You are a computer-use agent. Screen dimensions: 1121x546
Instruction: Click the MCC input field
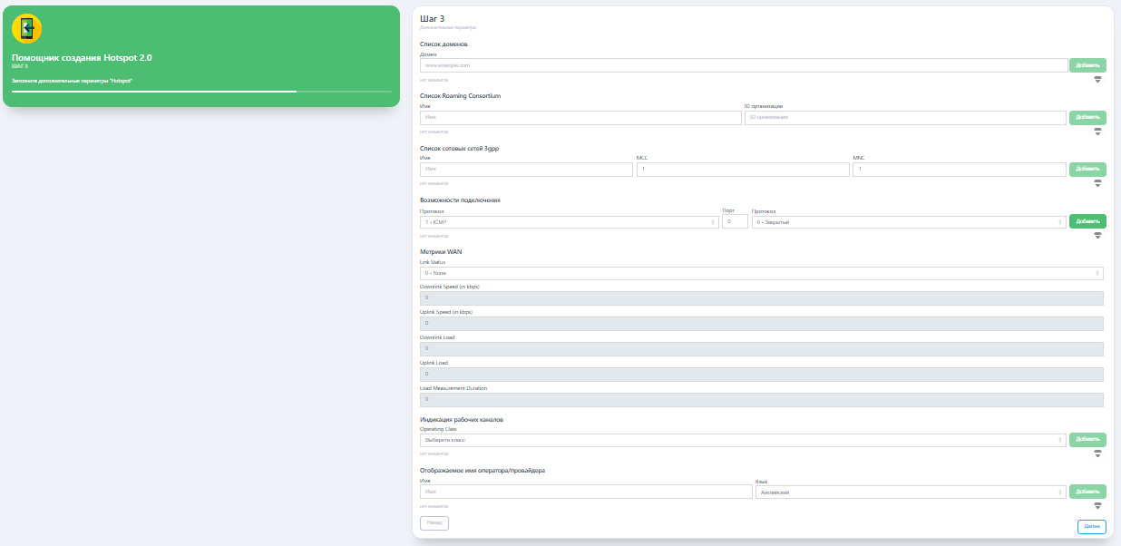click(x=743, y=170)
